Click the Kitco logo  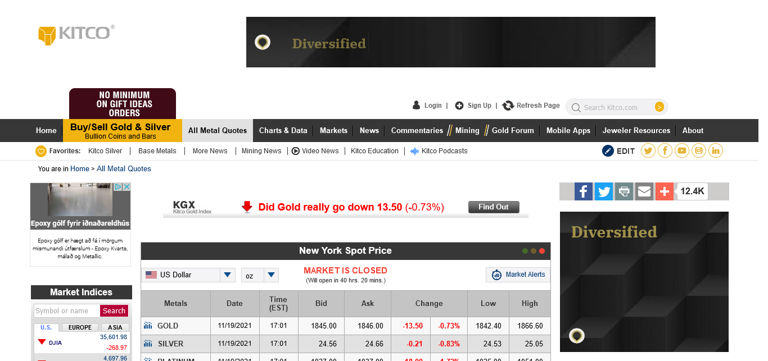(76, 34)
